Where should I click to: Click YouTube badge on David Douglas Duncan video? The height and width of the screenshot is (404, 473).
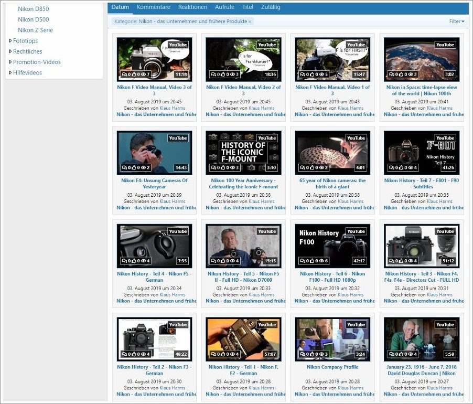(x=445, y=324)
